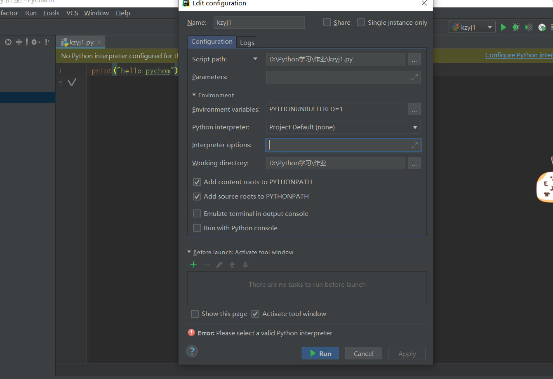Viewport: 553px width, 379px height.
Task: Enable Run with Python console checkbox
Action: click(x=197, y=228)
